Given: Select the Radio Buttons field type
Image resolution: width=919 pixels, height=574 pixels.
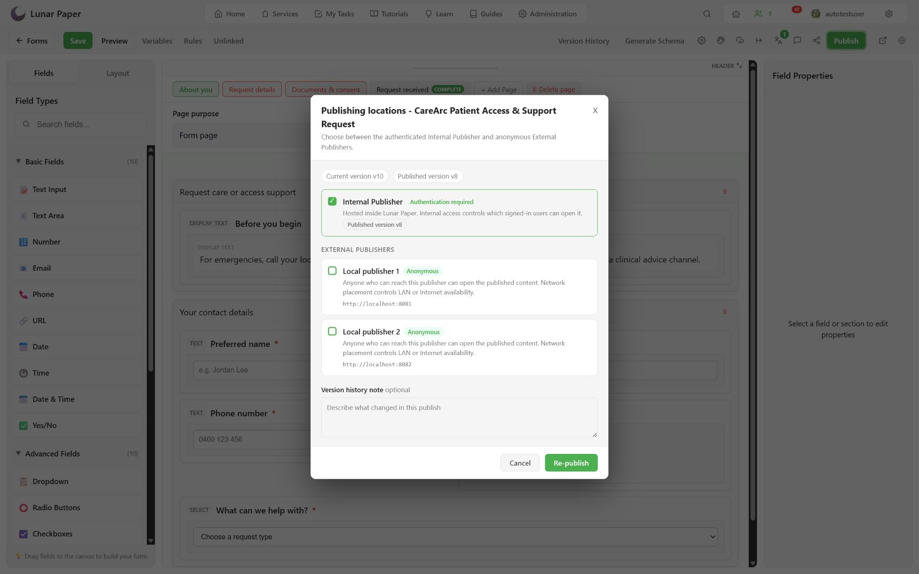Looking at the screenshot, I should pos(77,508).
